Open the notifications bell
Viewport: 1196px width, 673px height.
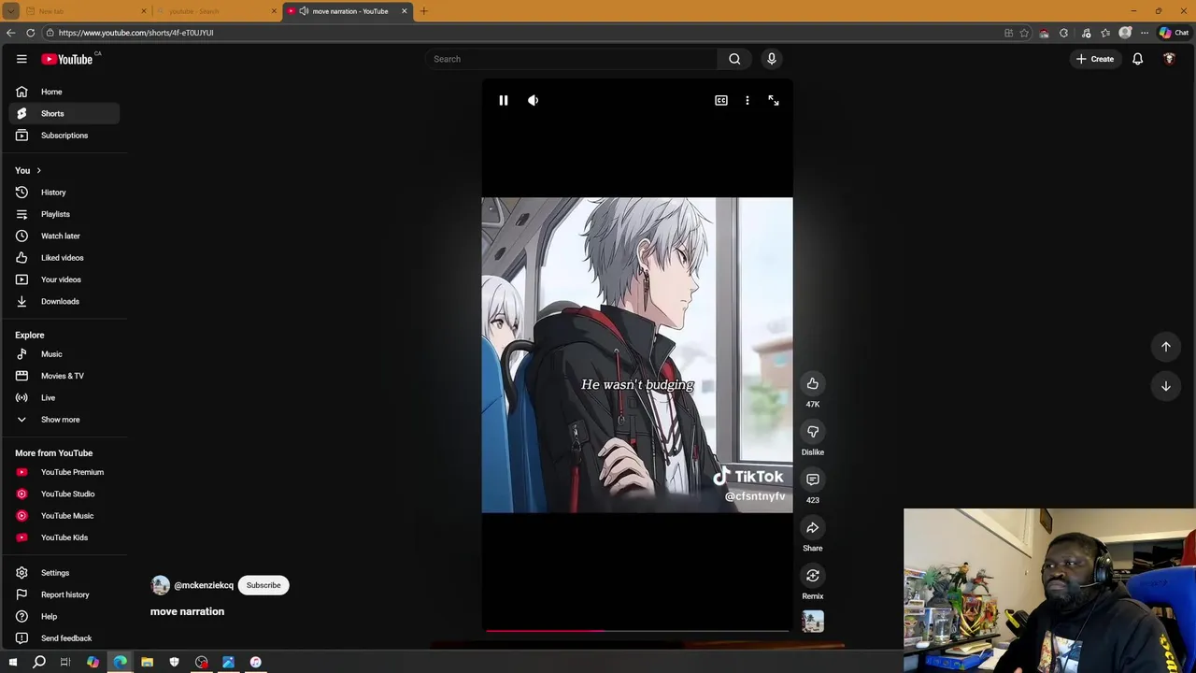point(1138,59)
